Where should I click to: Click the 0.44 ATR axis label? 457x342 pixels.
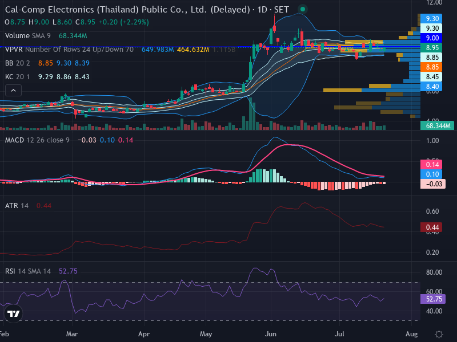tap(431, 227)
